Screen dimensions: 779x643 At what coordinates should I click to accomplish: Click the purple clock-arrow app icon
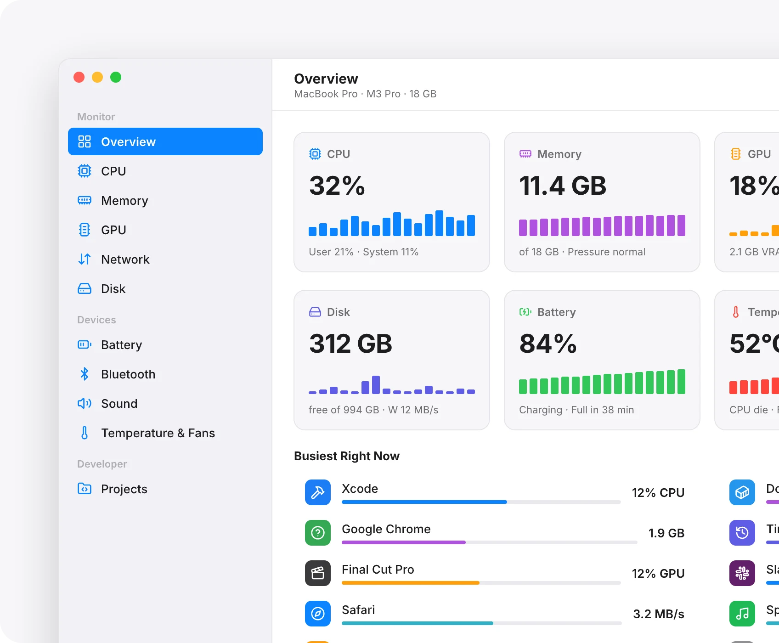click(x=742, y=533)
